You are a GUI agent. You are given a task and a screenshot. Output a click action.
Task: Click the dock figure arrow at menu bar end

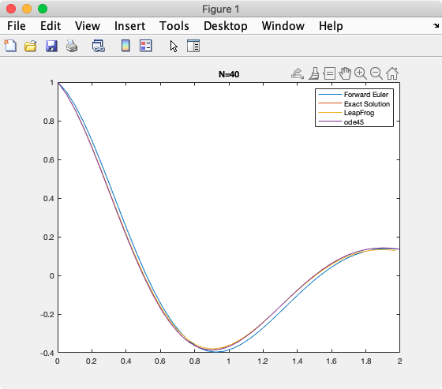pyautogui.click(x=436, y=26)
